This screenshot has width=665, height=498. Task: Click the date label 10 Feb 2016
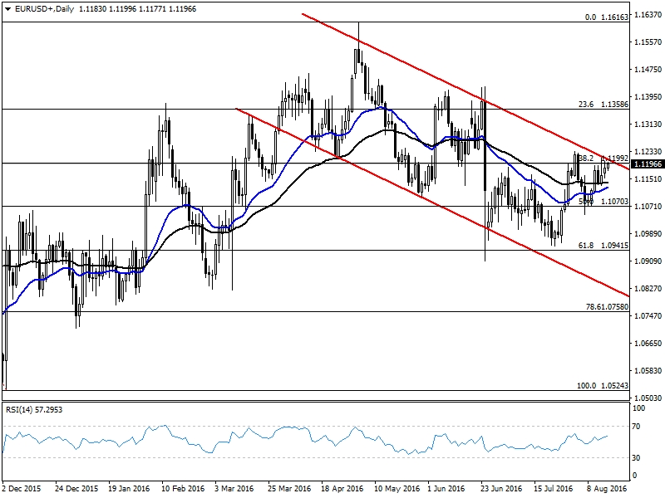[x=183, y=488]
